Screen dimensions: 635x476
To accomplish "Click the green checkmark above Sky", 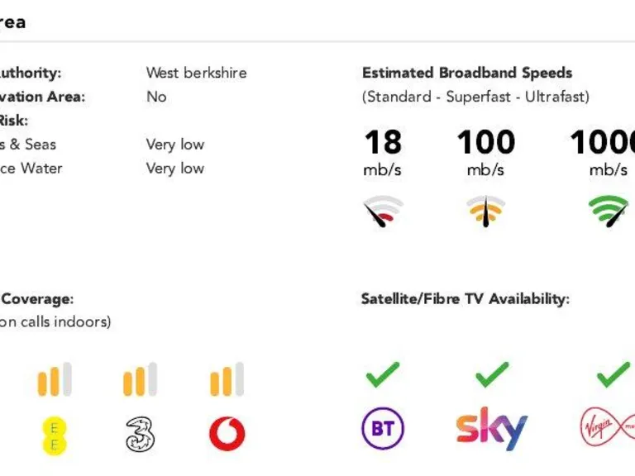I will point(492,374).
